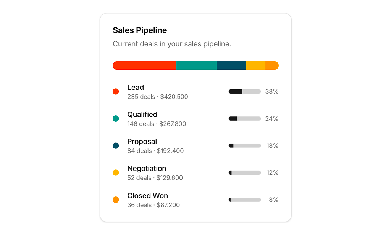391x236 pixels.
Task: Select the yellow Negotiation segment in stacked bar
Action: 255,65
